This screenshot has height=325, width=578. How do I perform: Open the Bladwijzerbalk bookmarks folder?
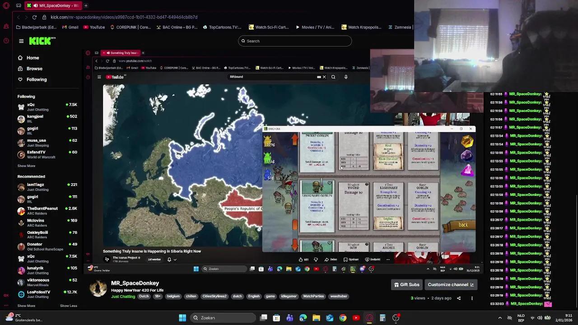click(36, 27)
